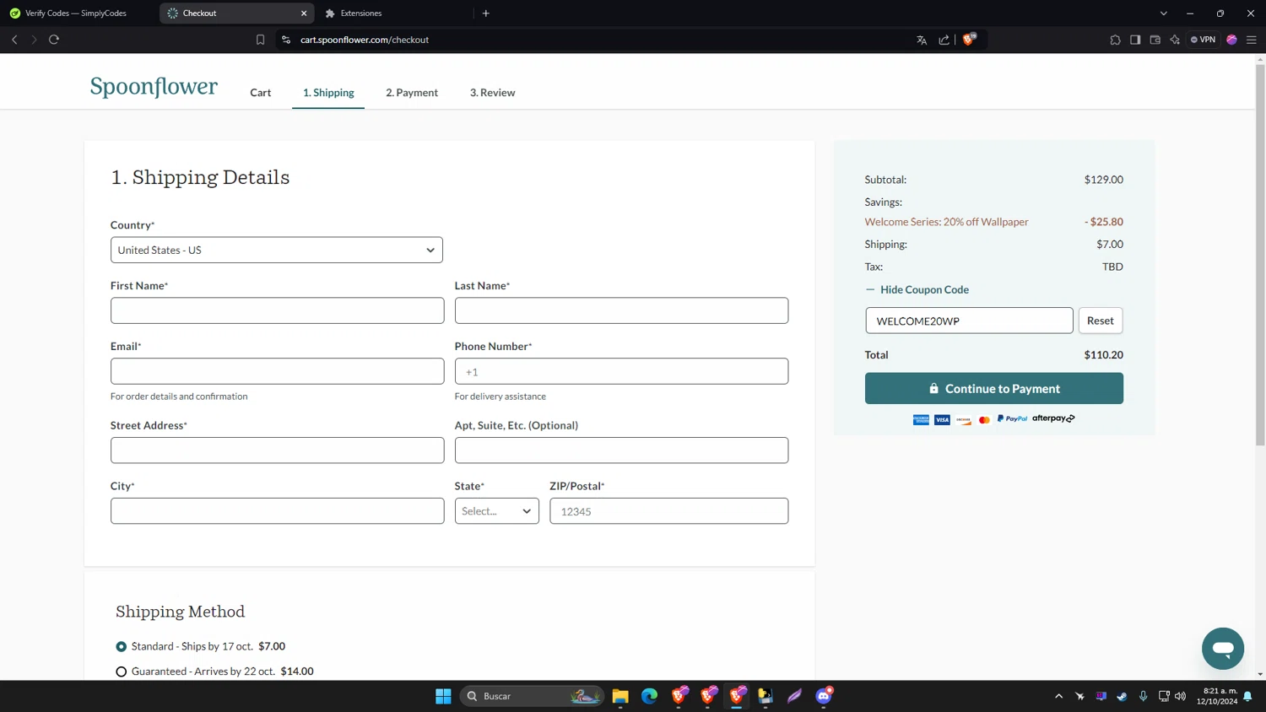
Task: Open the notifications bell
Action: point(1247,696)
